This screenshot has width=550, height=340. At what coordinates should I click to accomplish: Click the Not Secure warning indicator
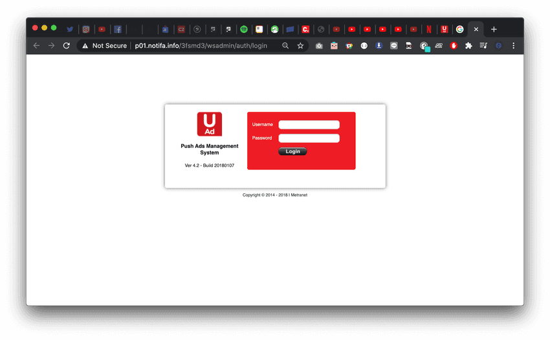[104, 46]
